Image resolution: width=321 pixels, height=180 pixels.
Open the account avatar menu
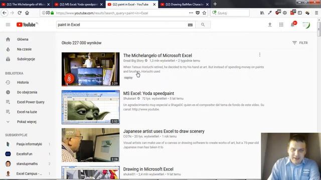pos(306,25)
